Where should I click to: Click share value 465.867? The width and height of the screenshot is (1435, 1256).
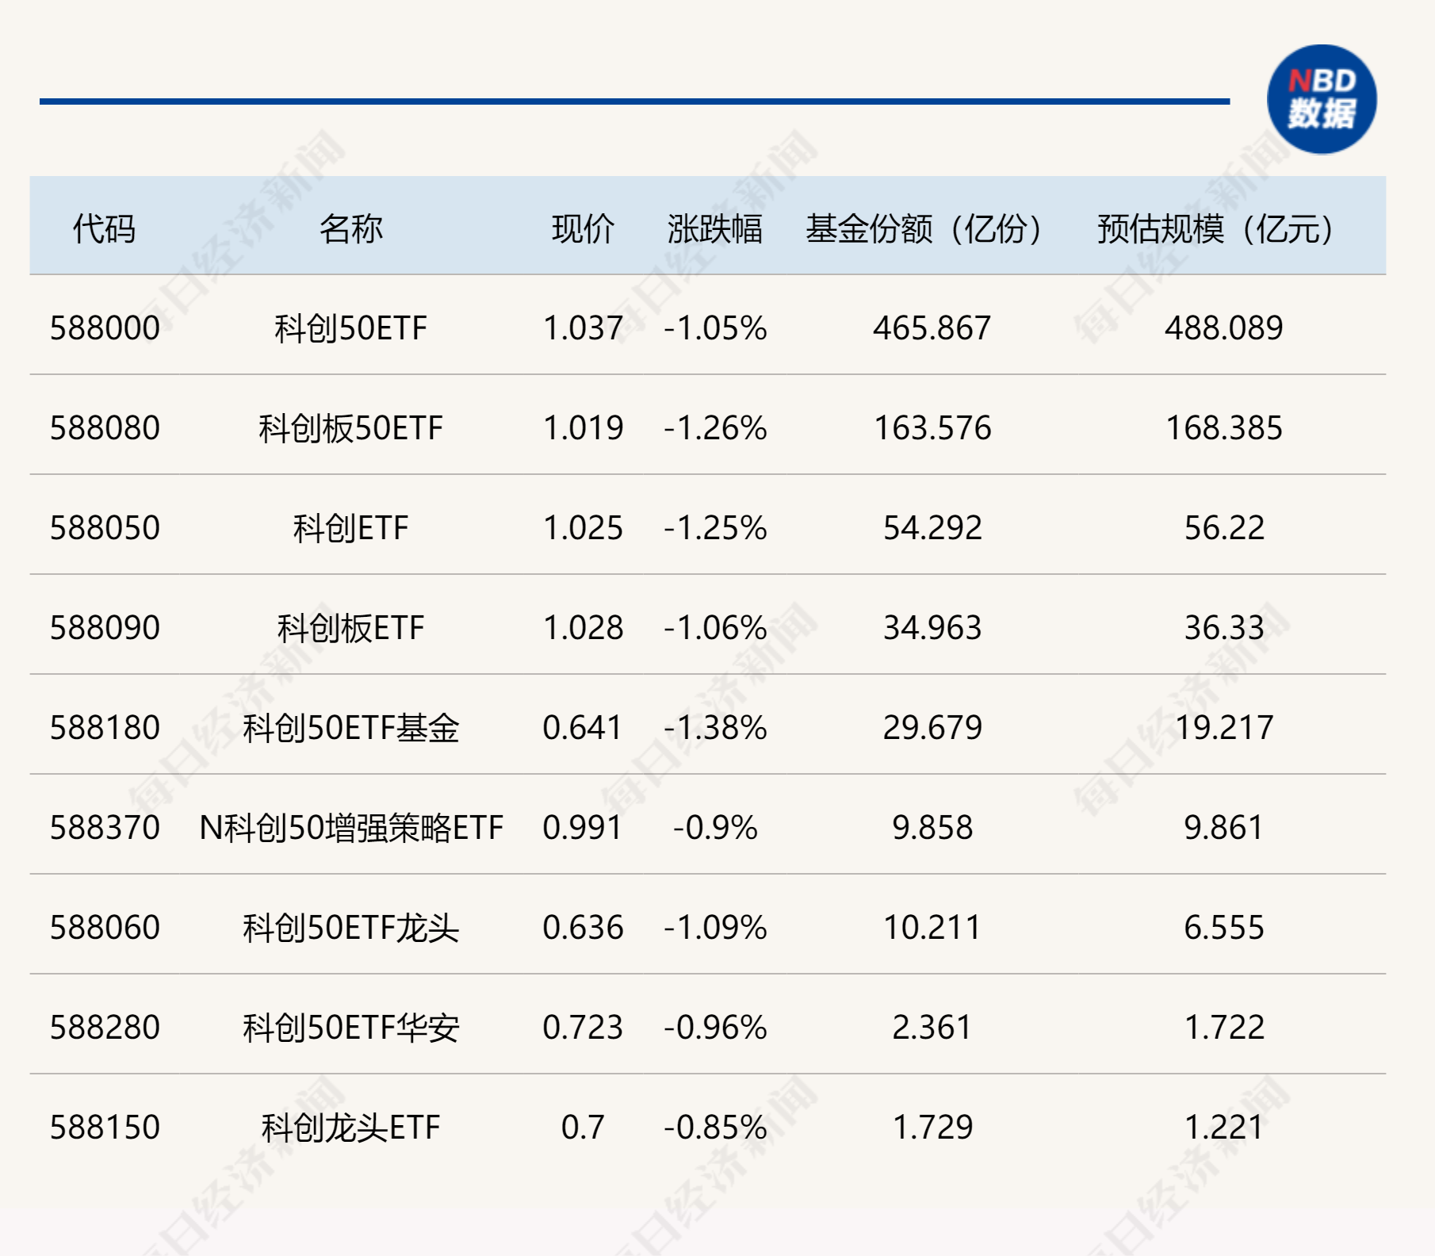pyautogui.click(x=932, y=328)
